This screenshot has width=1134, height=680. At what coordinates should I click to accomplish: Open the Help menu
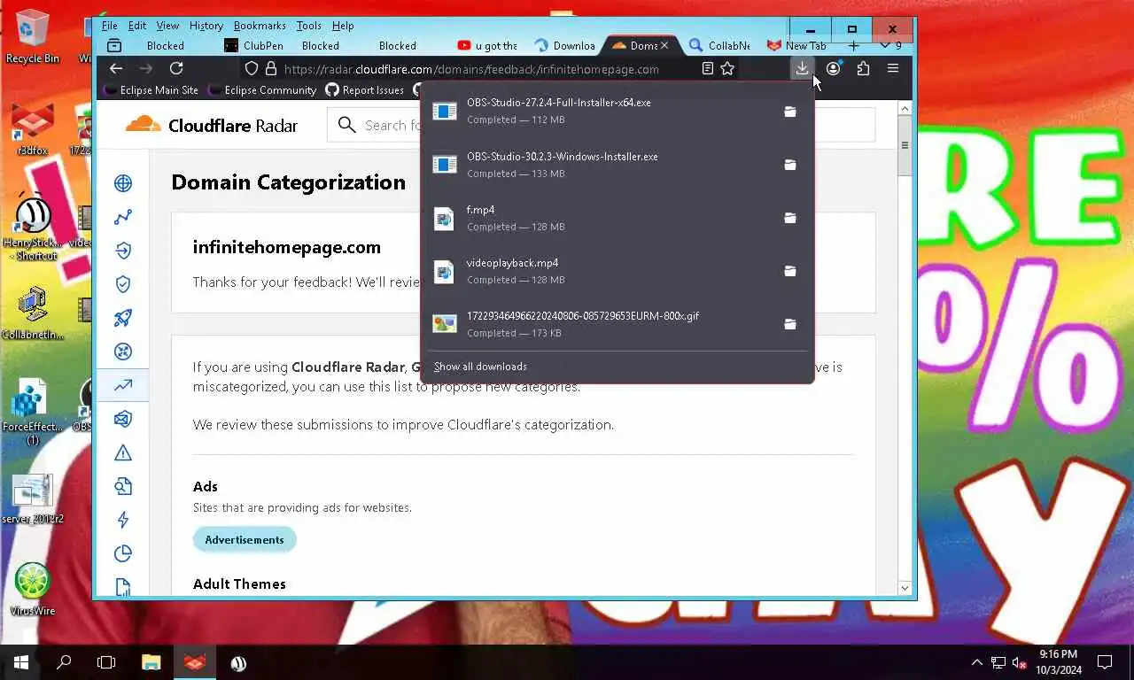tap(343, 26)
